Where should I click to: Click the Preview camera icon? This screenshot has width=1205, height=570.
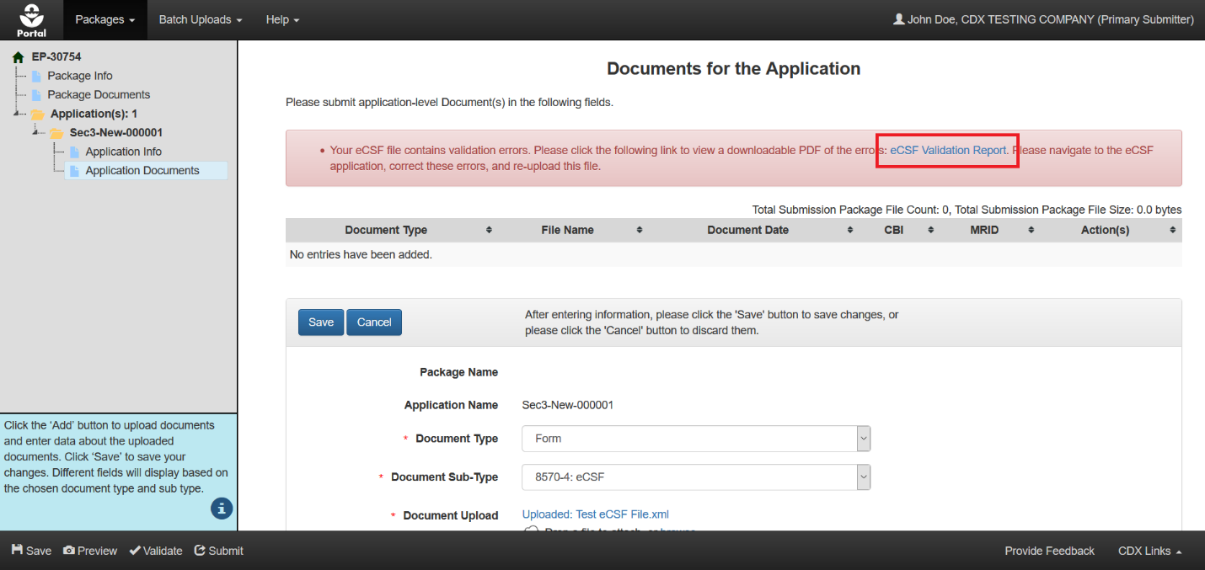click(x=69, y=551)
